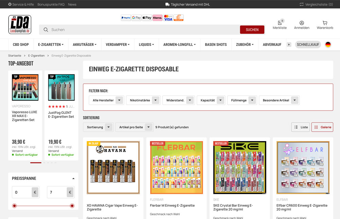The image size is (340, 219).
Task: Click the PayPal payment icon
Action: 126,18
